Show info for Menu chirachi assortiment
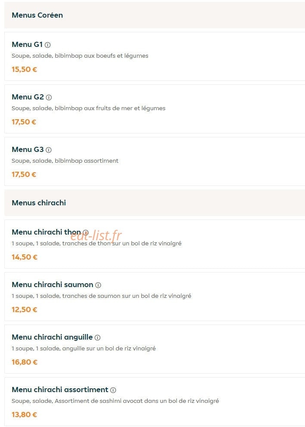The height and width of the screenshot is (427, 305). pos(113,390)
